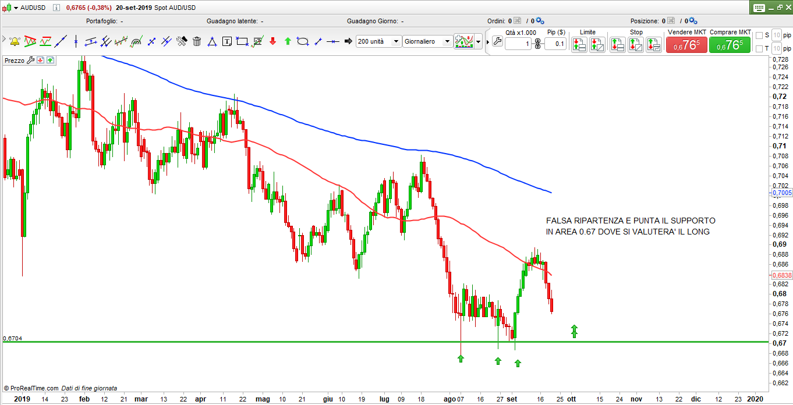Enable the T take-profit checkbox
793x405 pixels.
[x=759, y=49]
